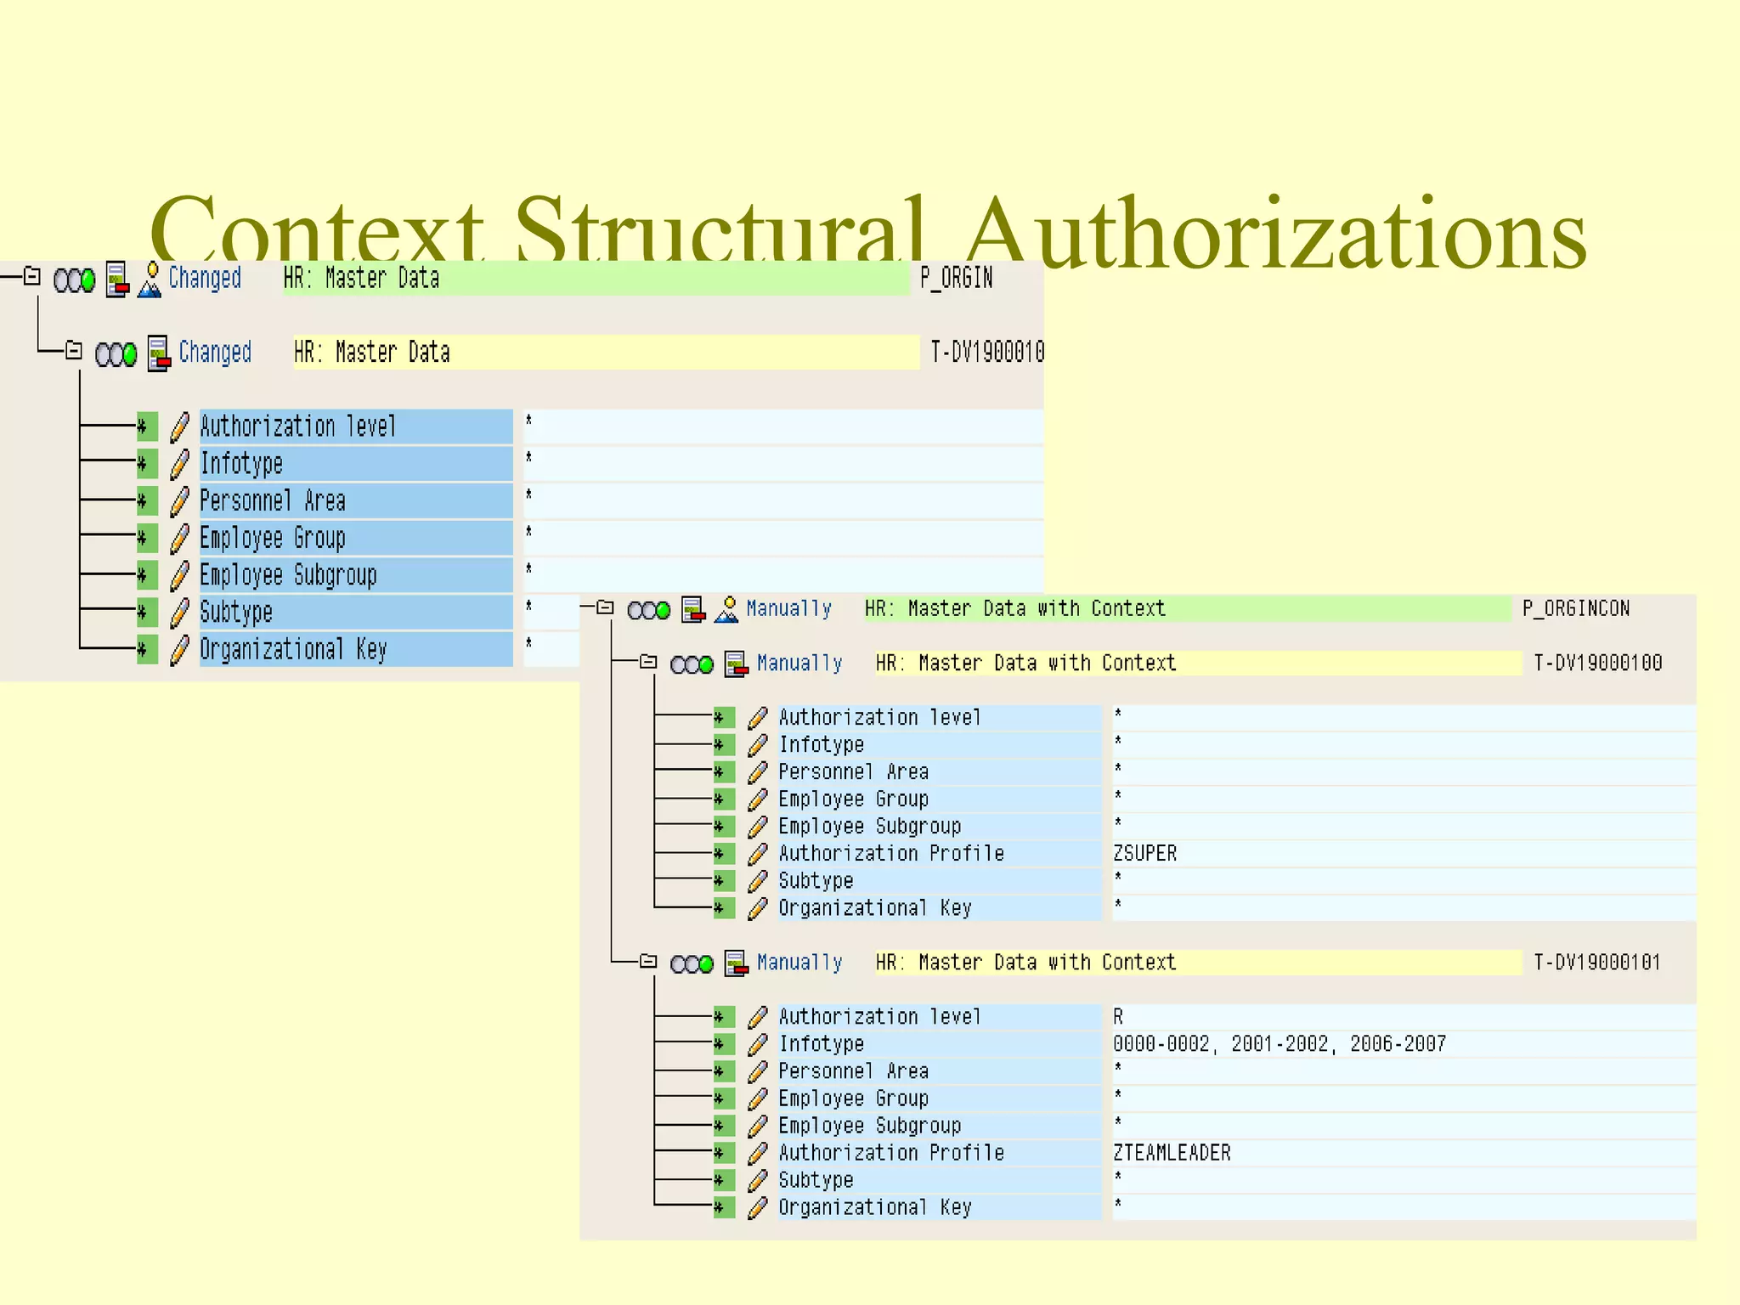Click the T-DV19000101 authorization name
The image size is (1740, 1305).
point(1597,963)
